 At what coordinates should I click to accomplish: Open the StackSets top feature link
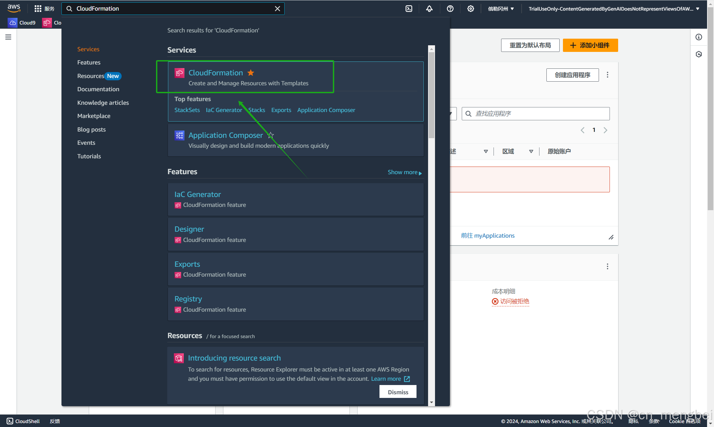(187, 110)
